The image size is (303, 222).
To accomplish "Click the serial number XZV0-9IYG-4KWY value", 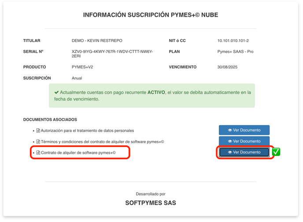I will click(x=112, y=54).
